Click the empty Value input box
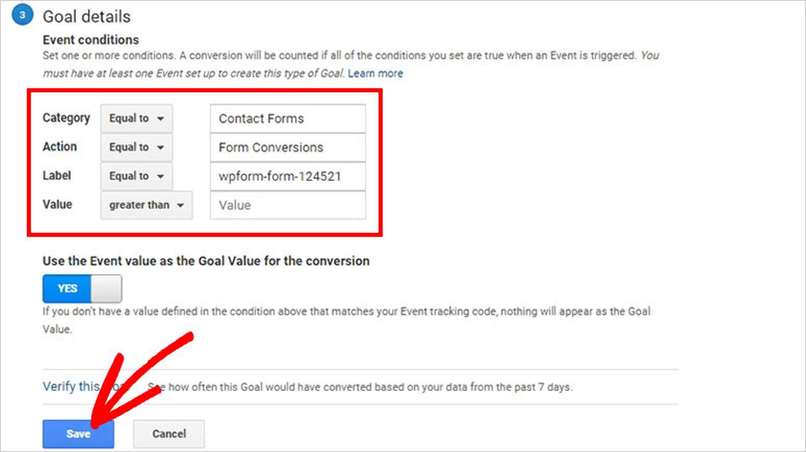This screenshot has height=452, width=806. click(287, 205)
